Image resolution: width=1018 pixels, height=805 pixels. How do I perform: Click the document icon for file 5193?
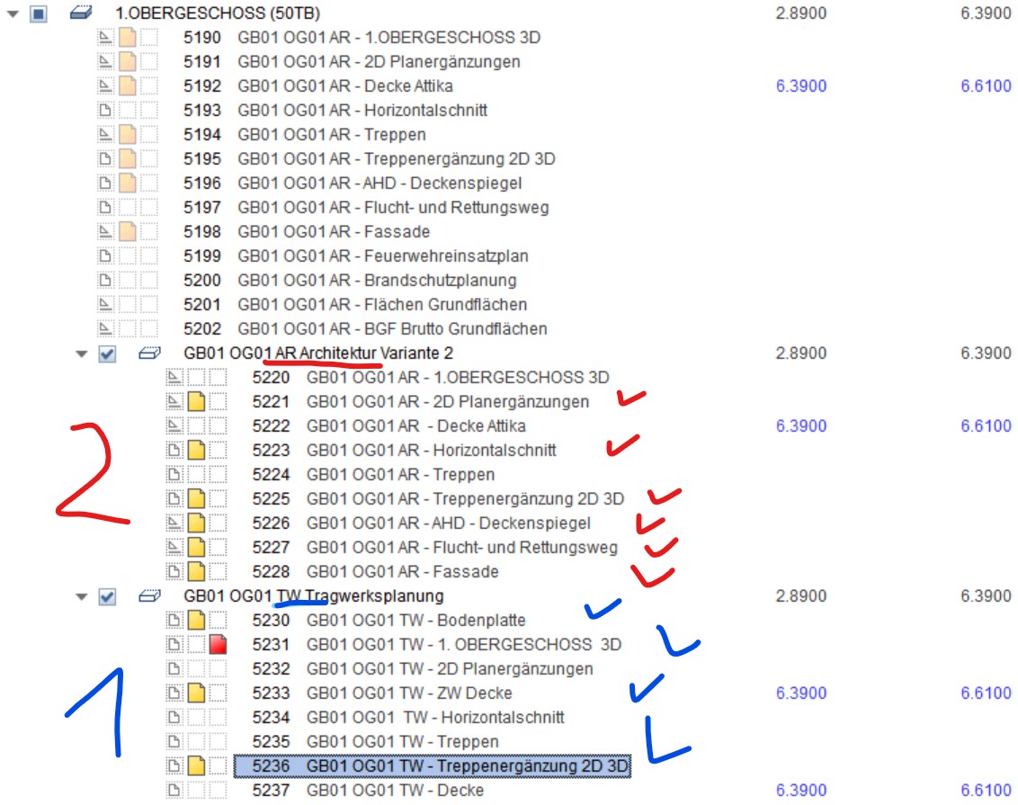pyautogui.click(x=104, y=111)
